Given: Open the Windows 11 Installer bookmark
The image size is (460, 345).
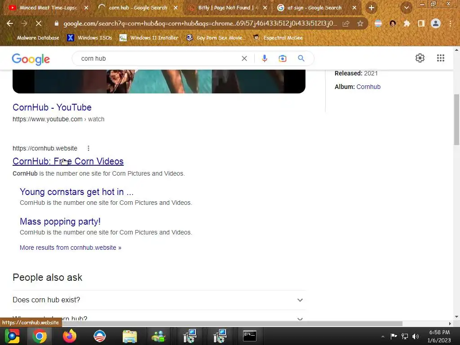Looking at the screenshot, I should pyautogui.click(x=149, y=38).
